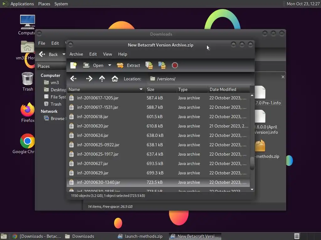Go forward to next archive location
Image resolution: width=321 pixels, height=240 pixels.
coord(89,78)
